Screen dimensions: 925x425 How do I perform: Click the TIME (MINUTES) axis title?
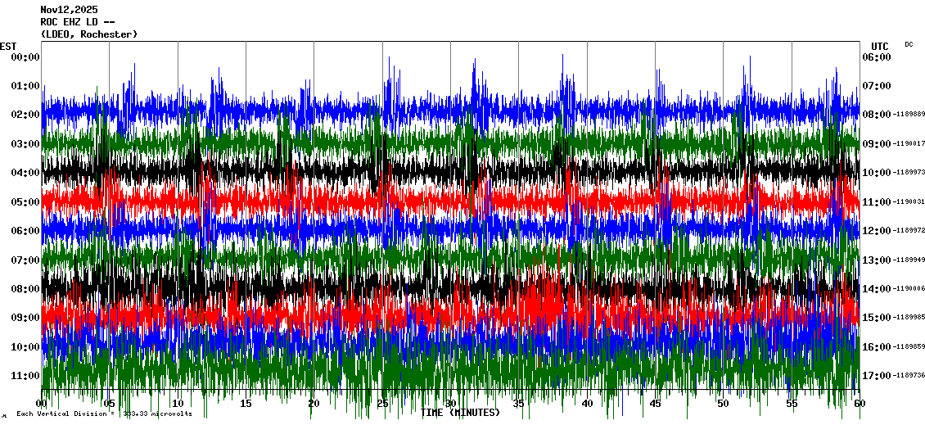460,413
